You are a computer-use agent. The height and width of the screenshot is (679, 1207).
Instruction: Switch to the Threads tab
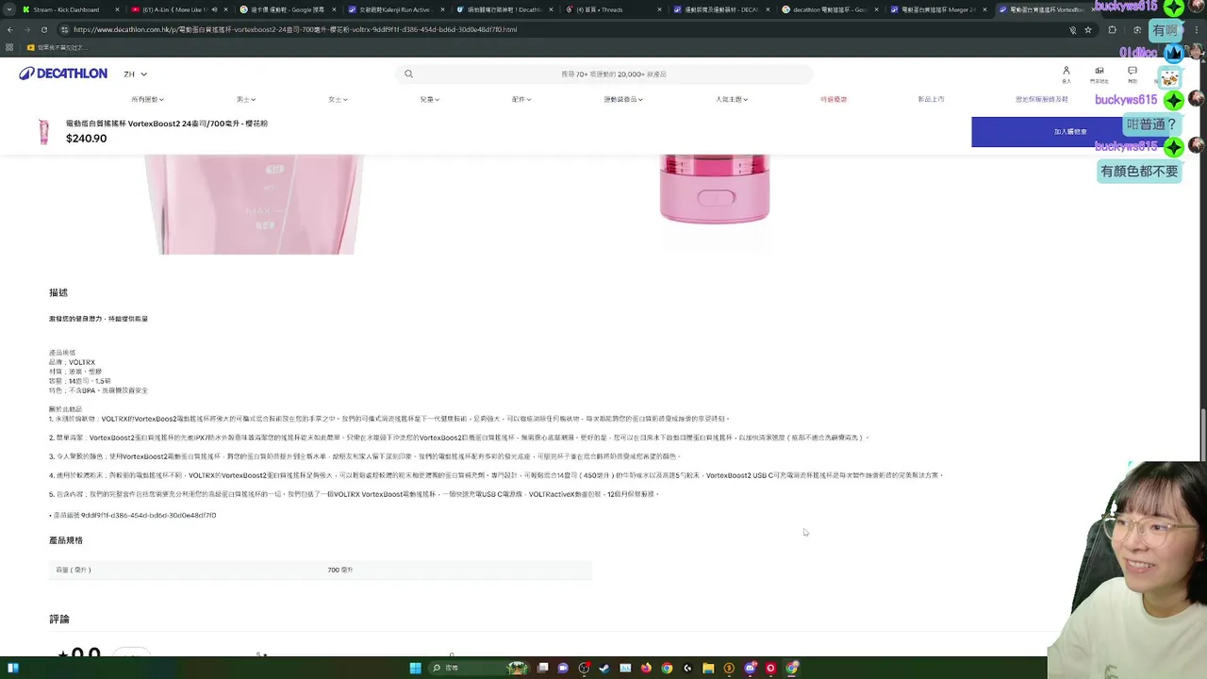611,9
